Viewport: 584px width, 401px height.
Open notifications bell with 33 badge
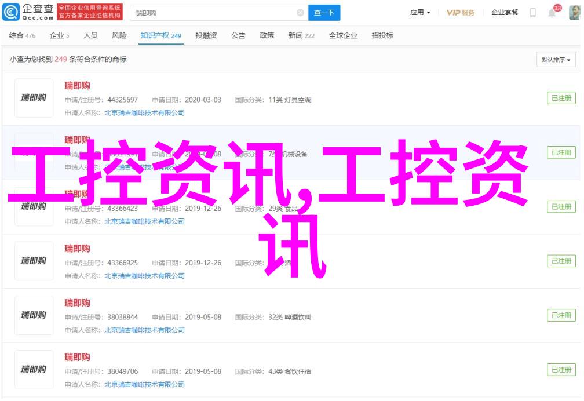[552, 13]
